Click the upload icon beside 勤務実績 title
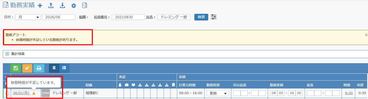368x99 pixels. click(51, 5)
